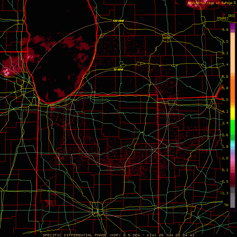Select the 8.2 scale value

point(225,53)
